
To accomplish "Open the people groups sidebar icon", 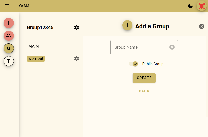I will (9, 36).
